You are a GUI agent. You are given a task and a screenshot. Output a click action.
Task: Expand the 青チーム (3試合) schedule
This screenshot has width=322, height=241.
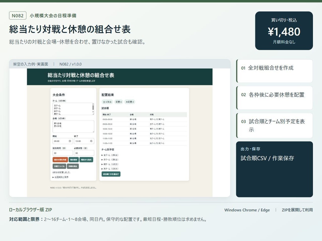pyautogui.click(x=110, y=155)
